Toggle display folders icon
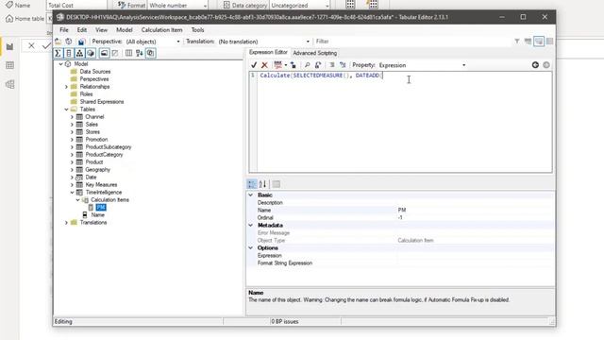 coord(104,53)
